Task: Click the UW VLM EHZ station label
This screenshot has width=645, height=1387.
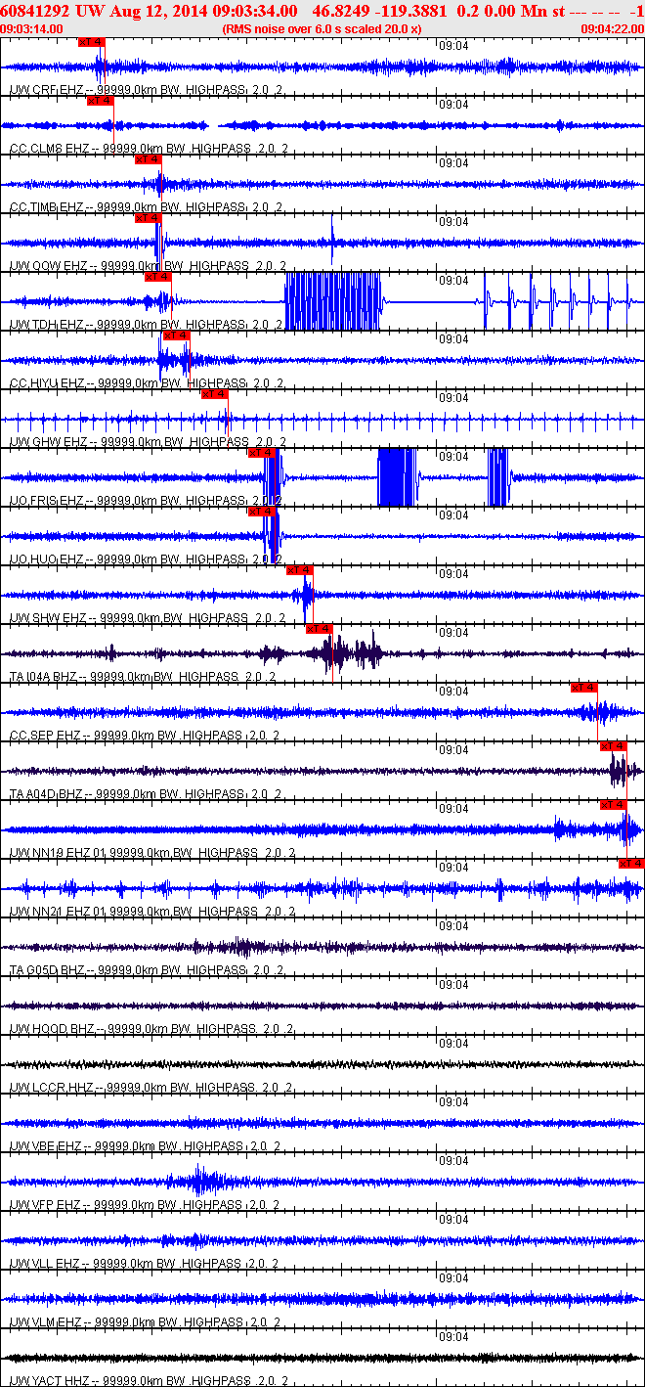Action: [x=147, y=1322]
